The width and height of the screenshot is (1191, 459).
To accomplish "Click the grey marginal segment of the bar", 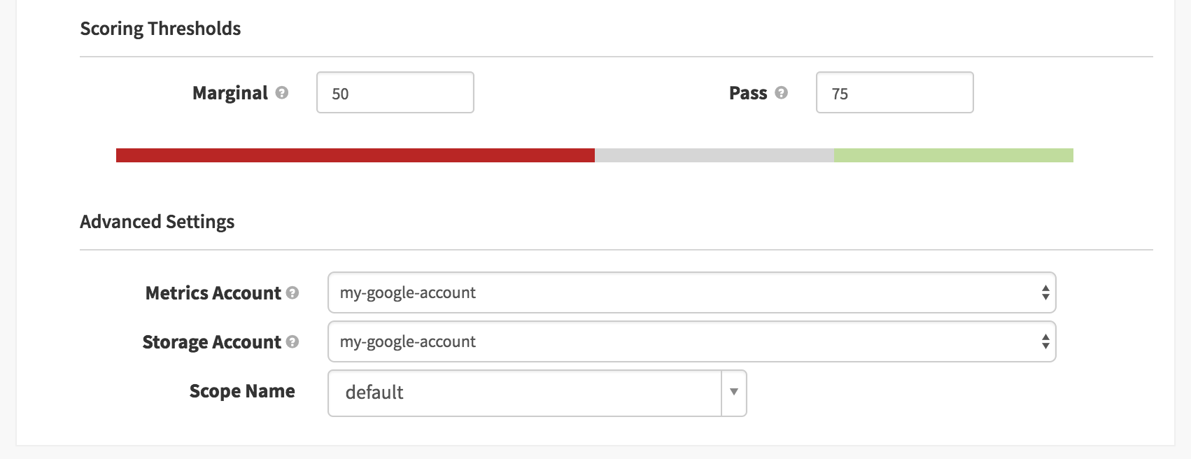I will pyautogui.click(x=714, y=155).
